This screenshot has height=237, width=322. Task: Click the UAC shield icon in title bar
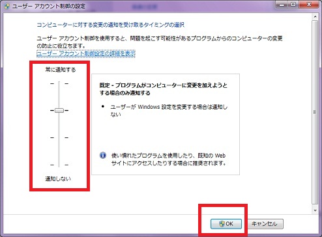tap(7, 6)
